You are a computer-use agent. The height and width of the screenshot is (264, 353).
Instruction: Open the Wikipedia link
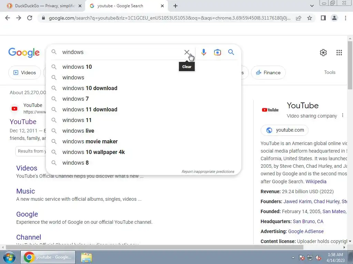316,181
